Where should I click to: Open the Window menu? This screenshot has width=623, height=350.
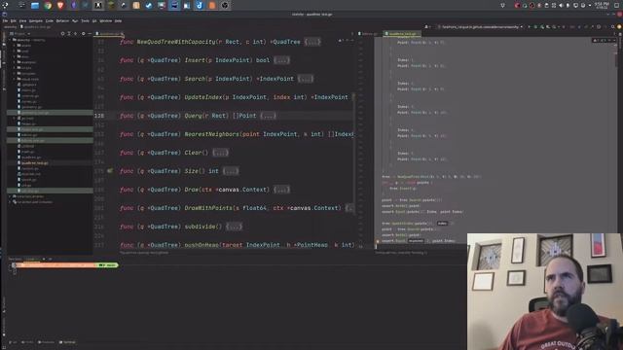pos(106,20)
